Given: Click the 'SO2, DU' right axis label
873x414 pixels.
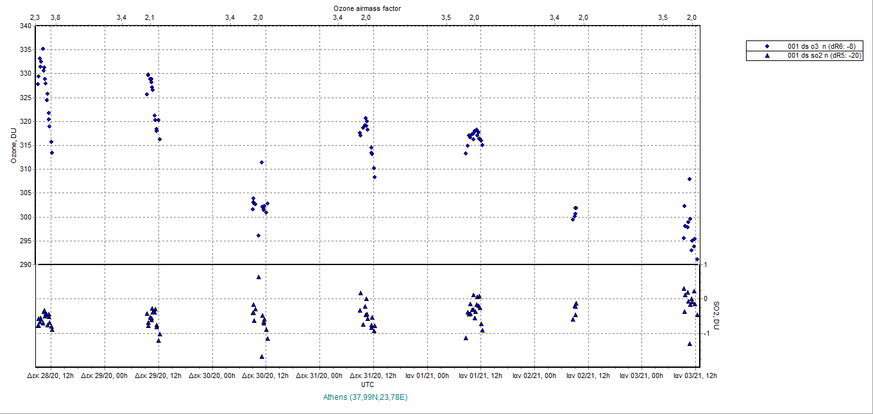Looking at the screenshot, I should [x=717, y=316].
